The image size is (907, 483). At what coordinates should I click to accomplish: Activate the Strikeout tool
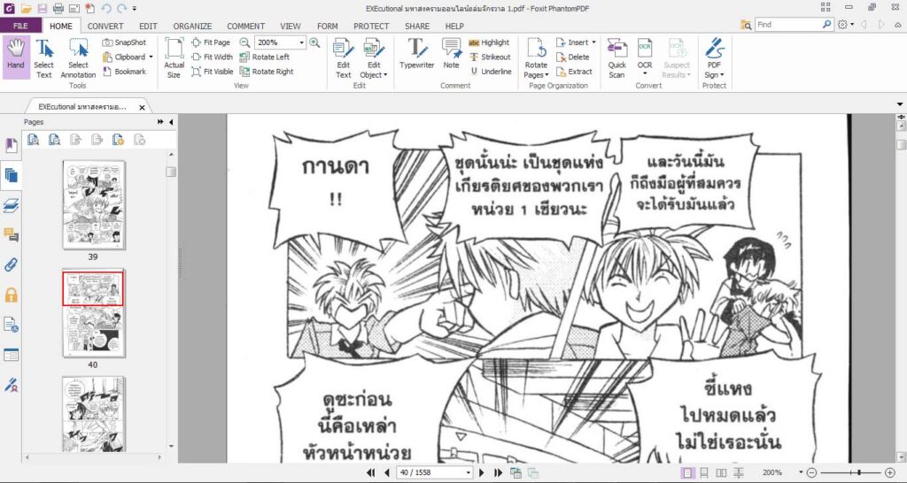pos(489,57)
